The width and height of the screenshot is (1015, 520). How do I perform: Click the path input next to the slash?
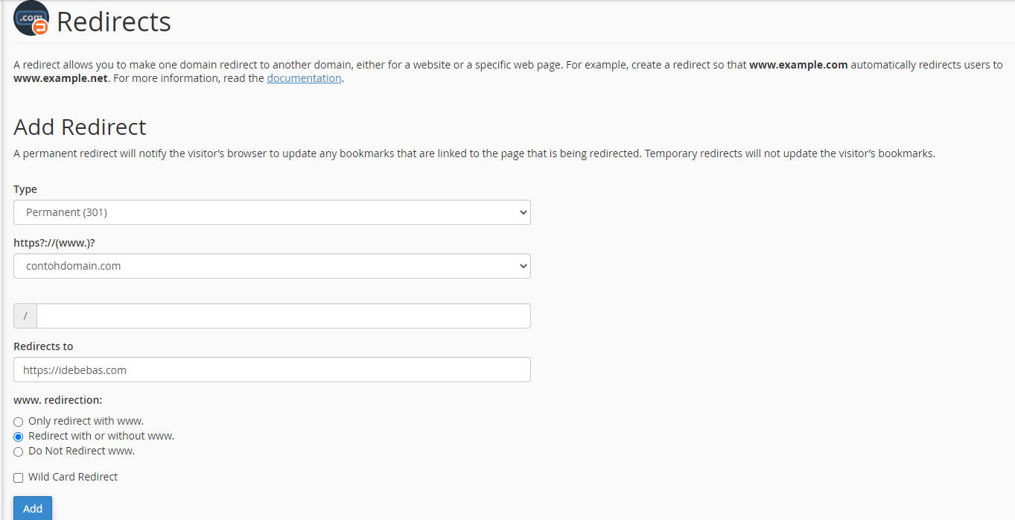(x=283, y=315)
